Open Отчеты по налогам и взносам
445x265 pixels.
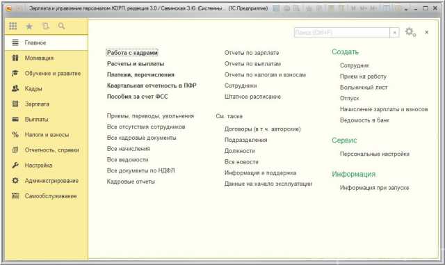[x=265, y=74]
